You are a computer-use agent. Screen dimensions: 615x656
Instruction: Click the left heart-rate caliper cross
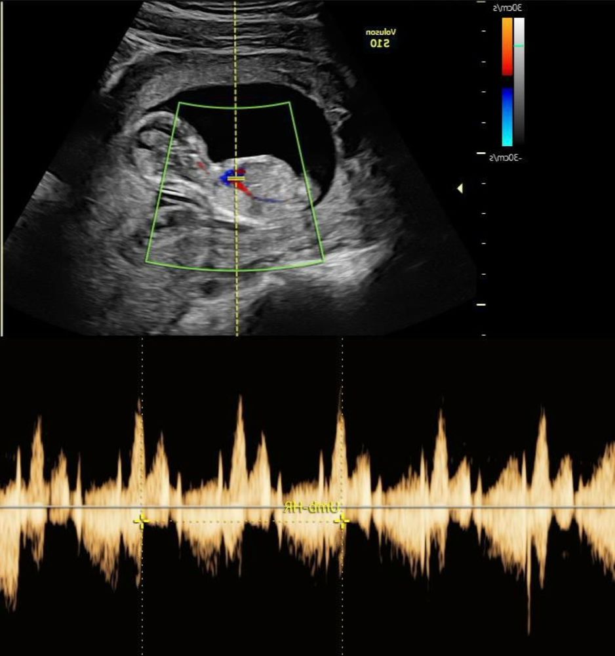(141, 521)
